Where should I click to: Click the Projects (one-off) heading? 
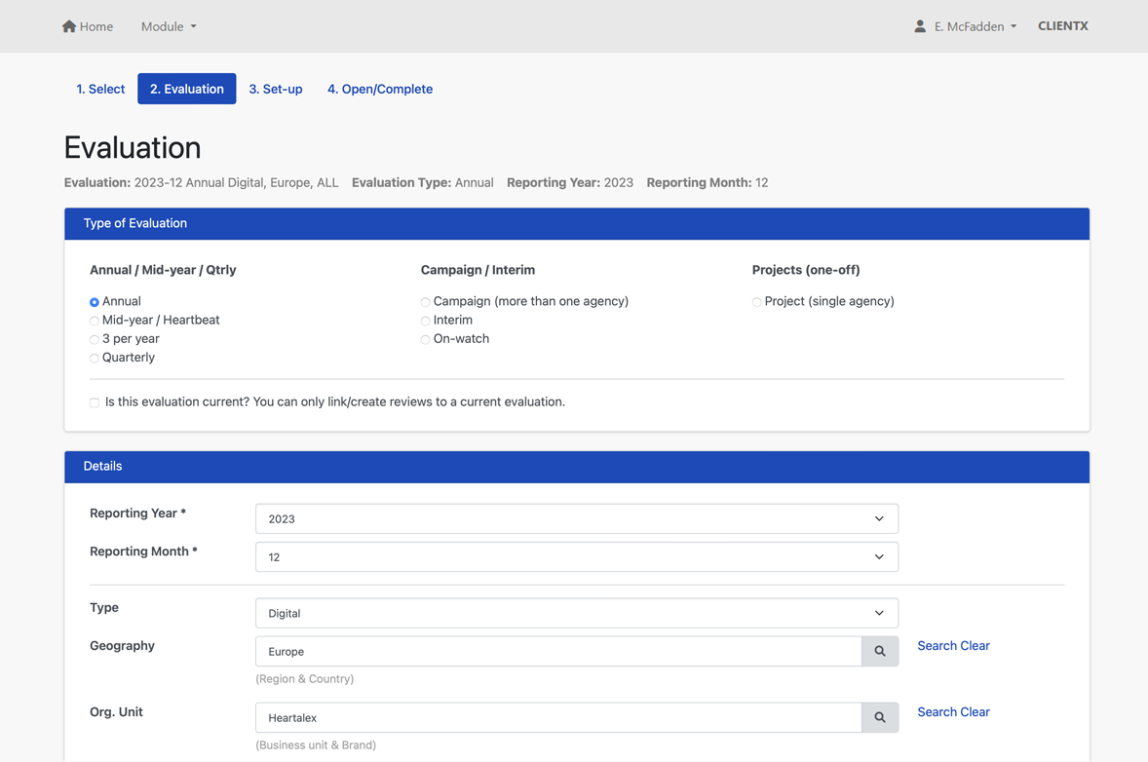[805, 269]
